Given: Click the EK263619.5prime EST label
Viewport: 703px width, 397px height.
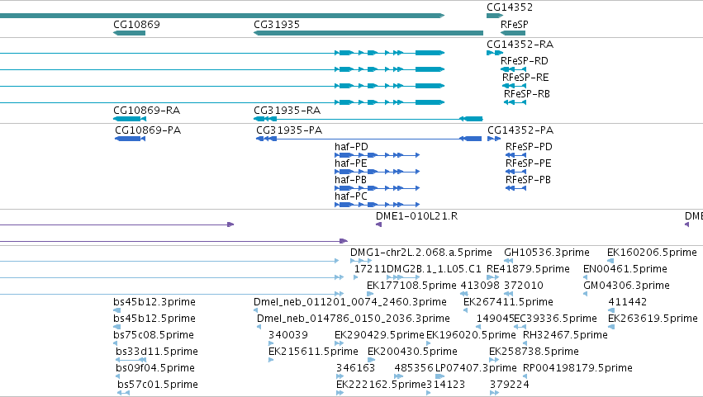Looking at the screenshot, I should 653,319.
